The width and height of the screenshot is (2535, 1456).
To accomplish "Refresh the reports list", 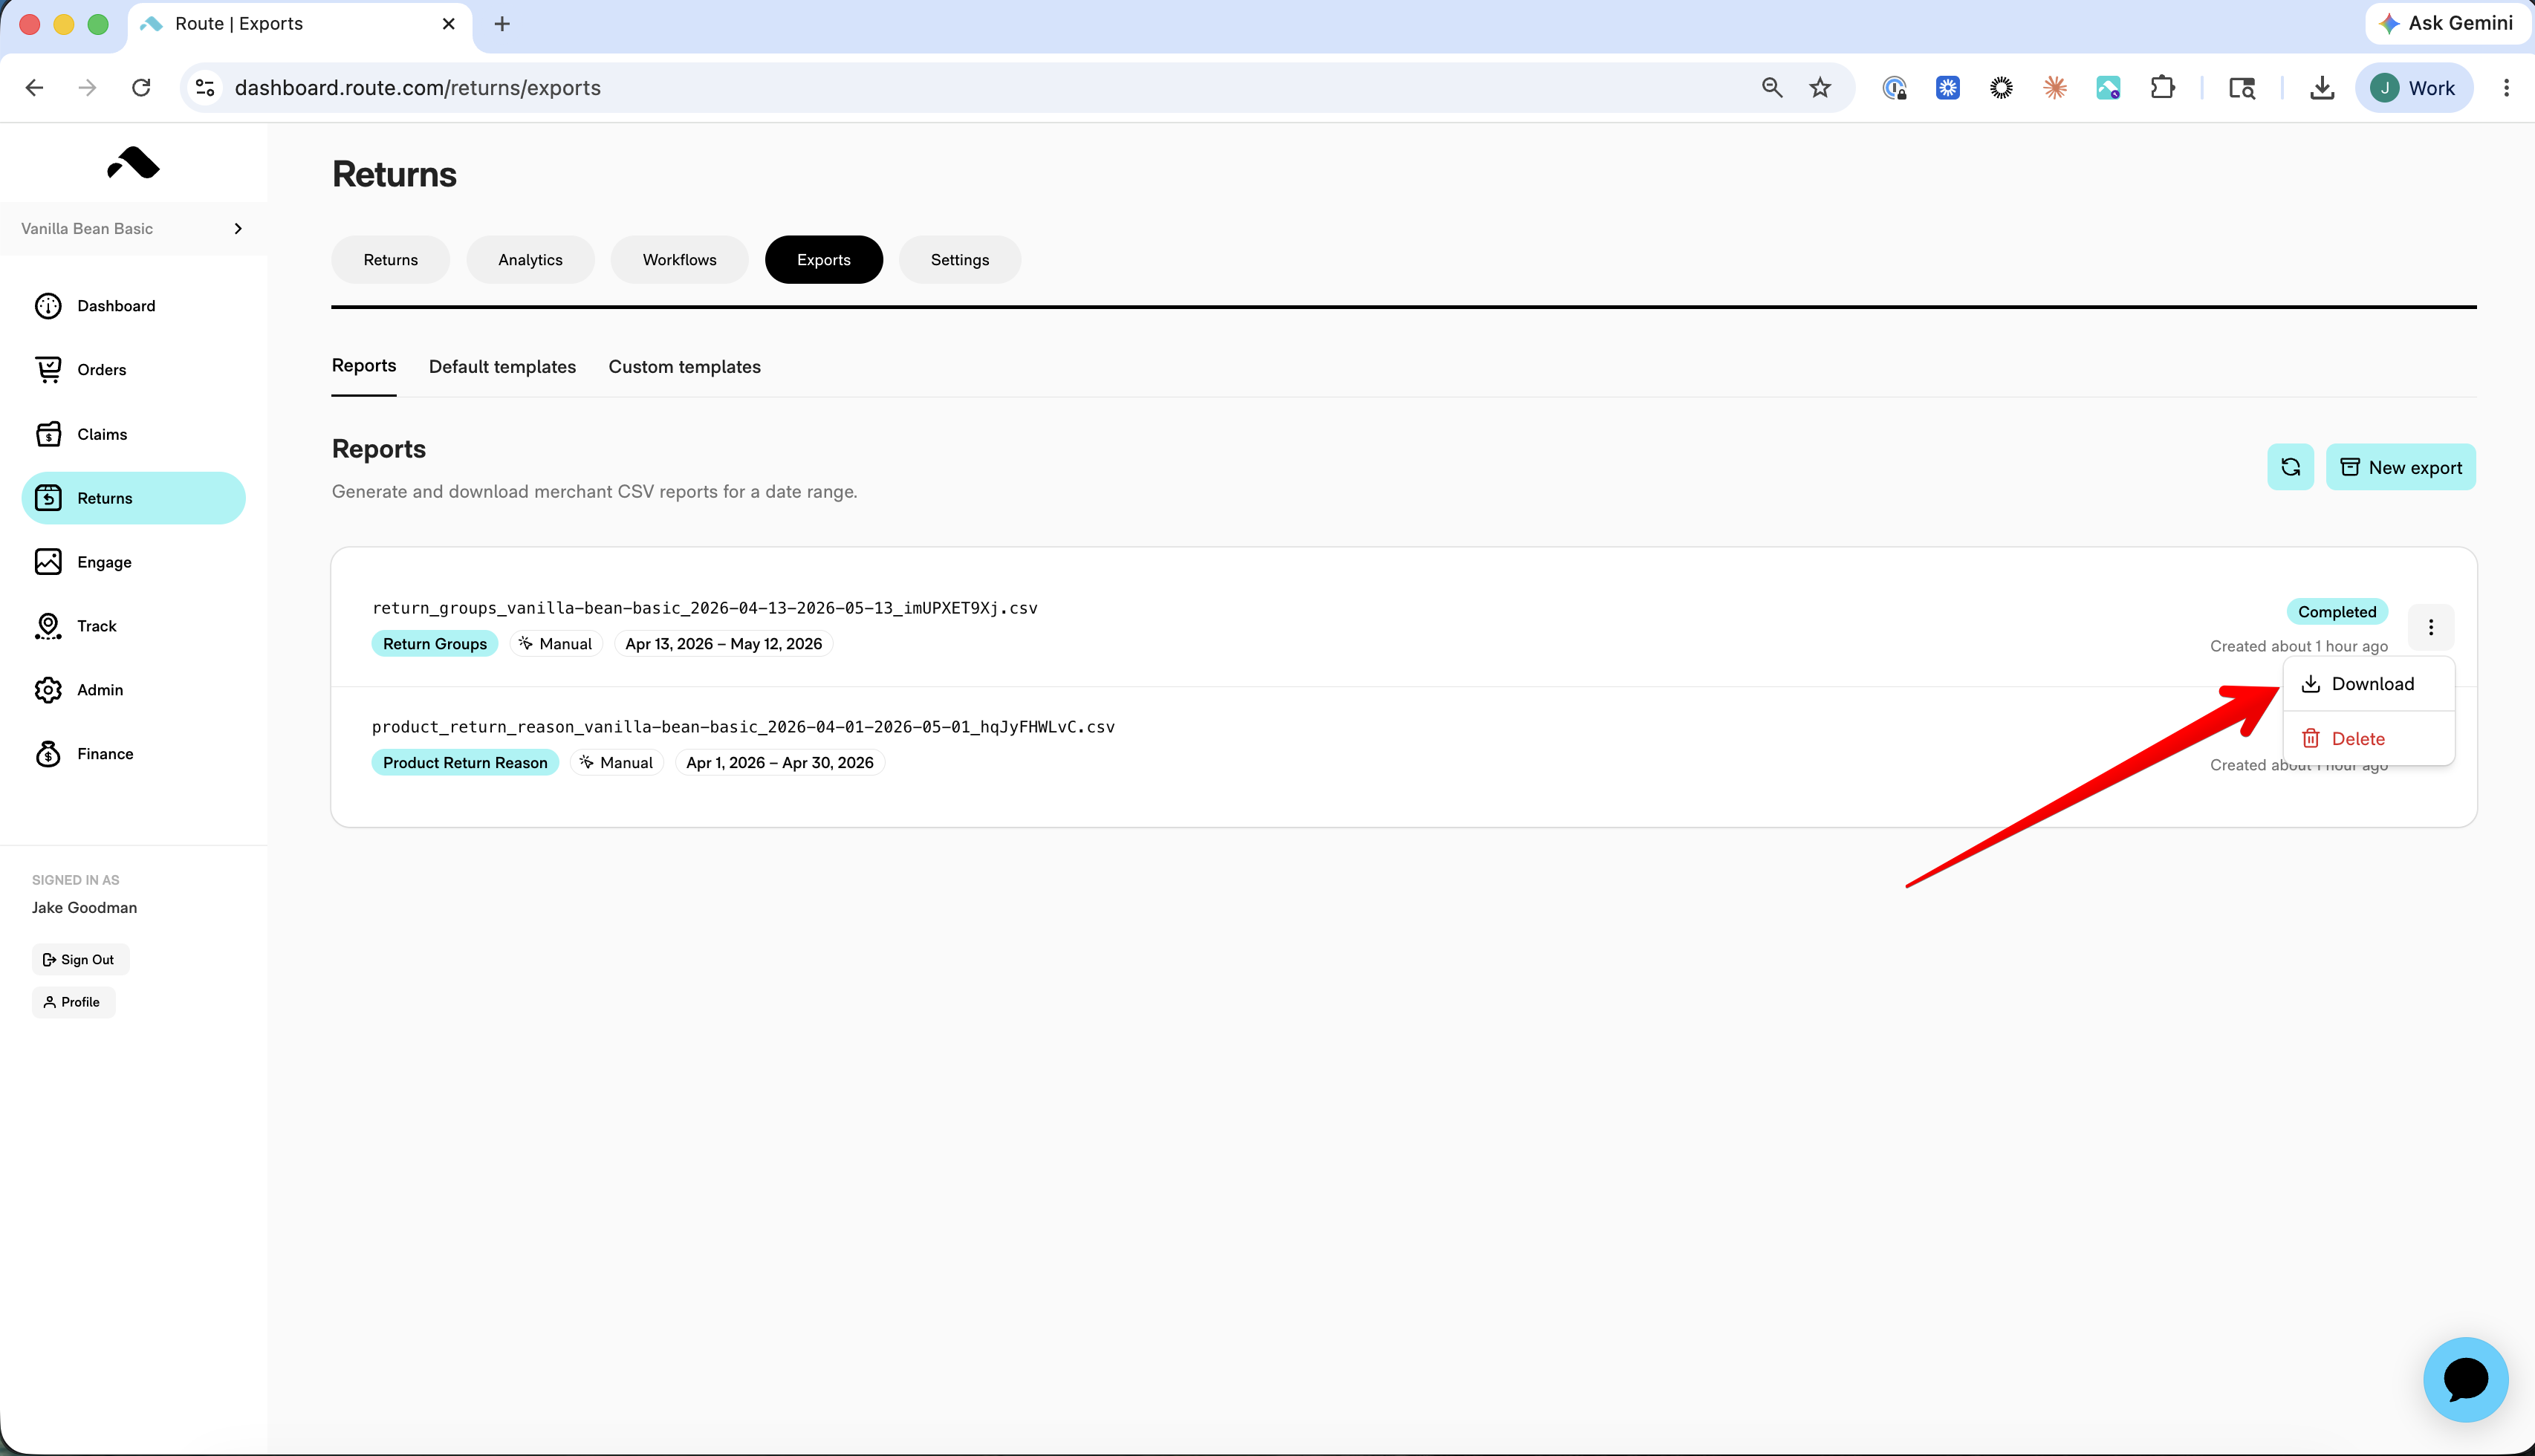I will 2290,467.
